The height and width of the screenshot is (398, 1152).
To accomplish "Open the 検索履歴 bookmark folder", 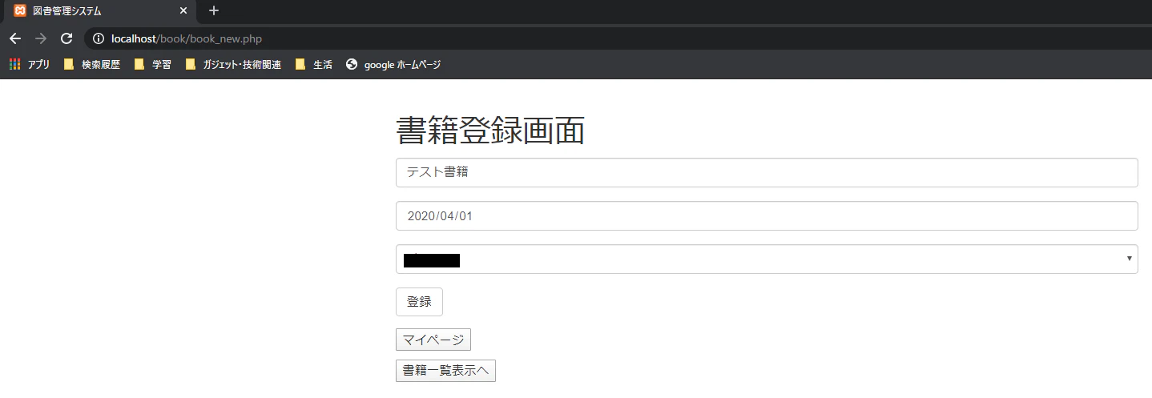I will [92, 65].
